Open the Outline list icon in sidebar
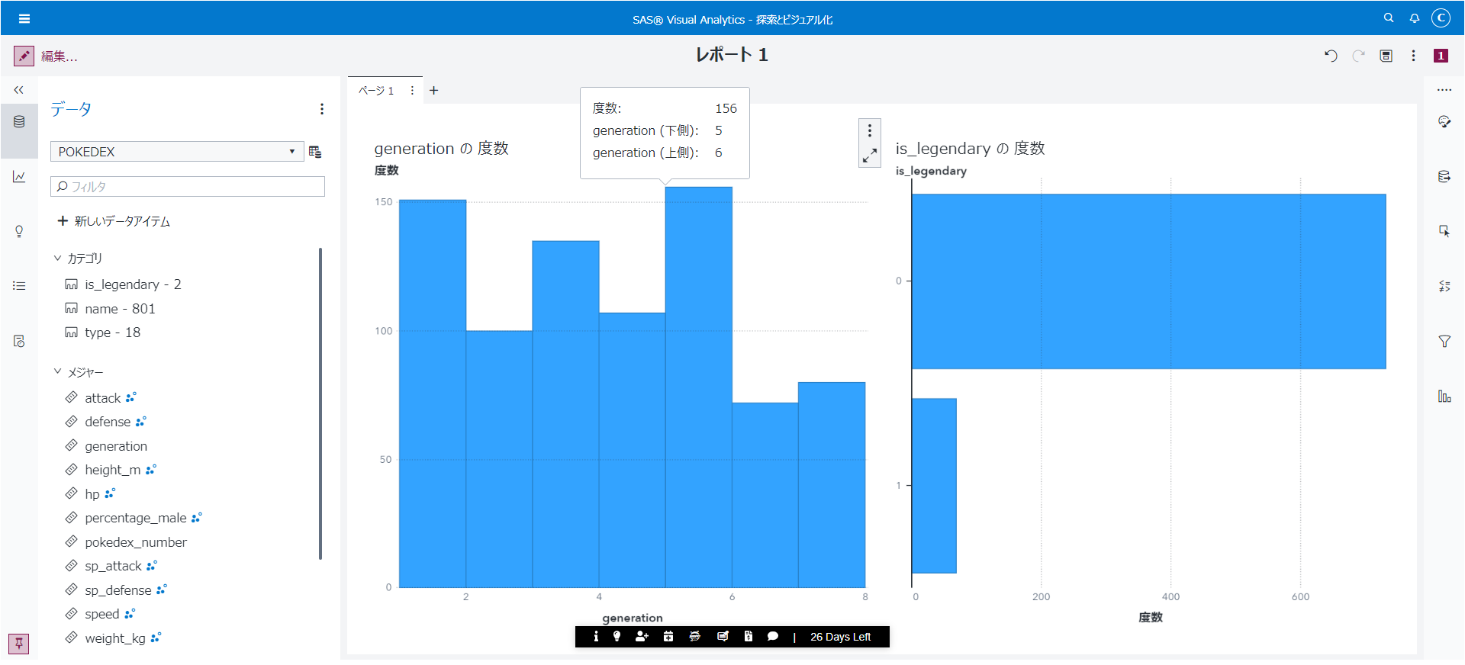Viewport: 1465px width, 665px height. (x=19, y=286)
